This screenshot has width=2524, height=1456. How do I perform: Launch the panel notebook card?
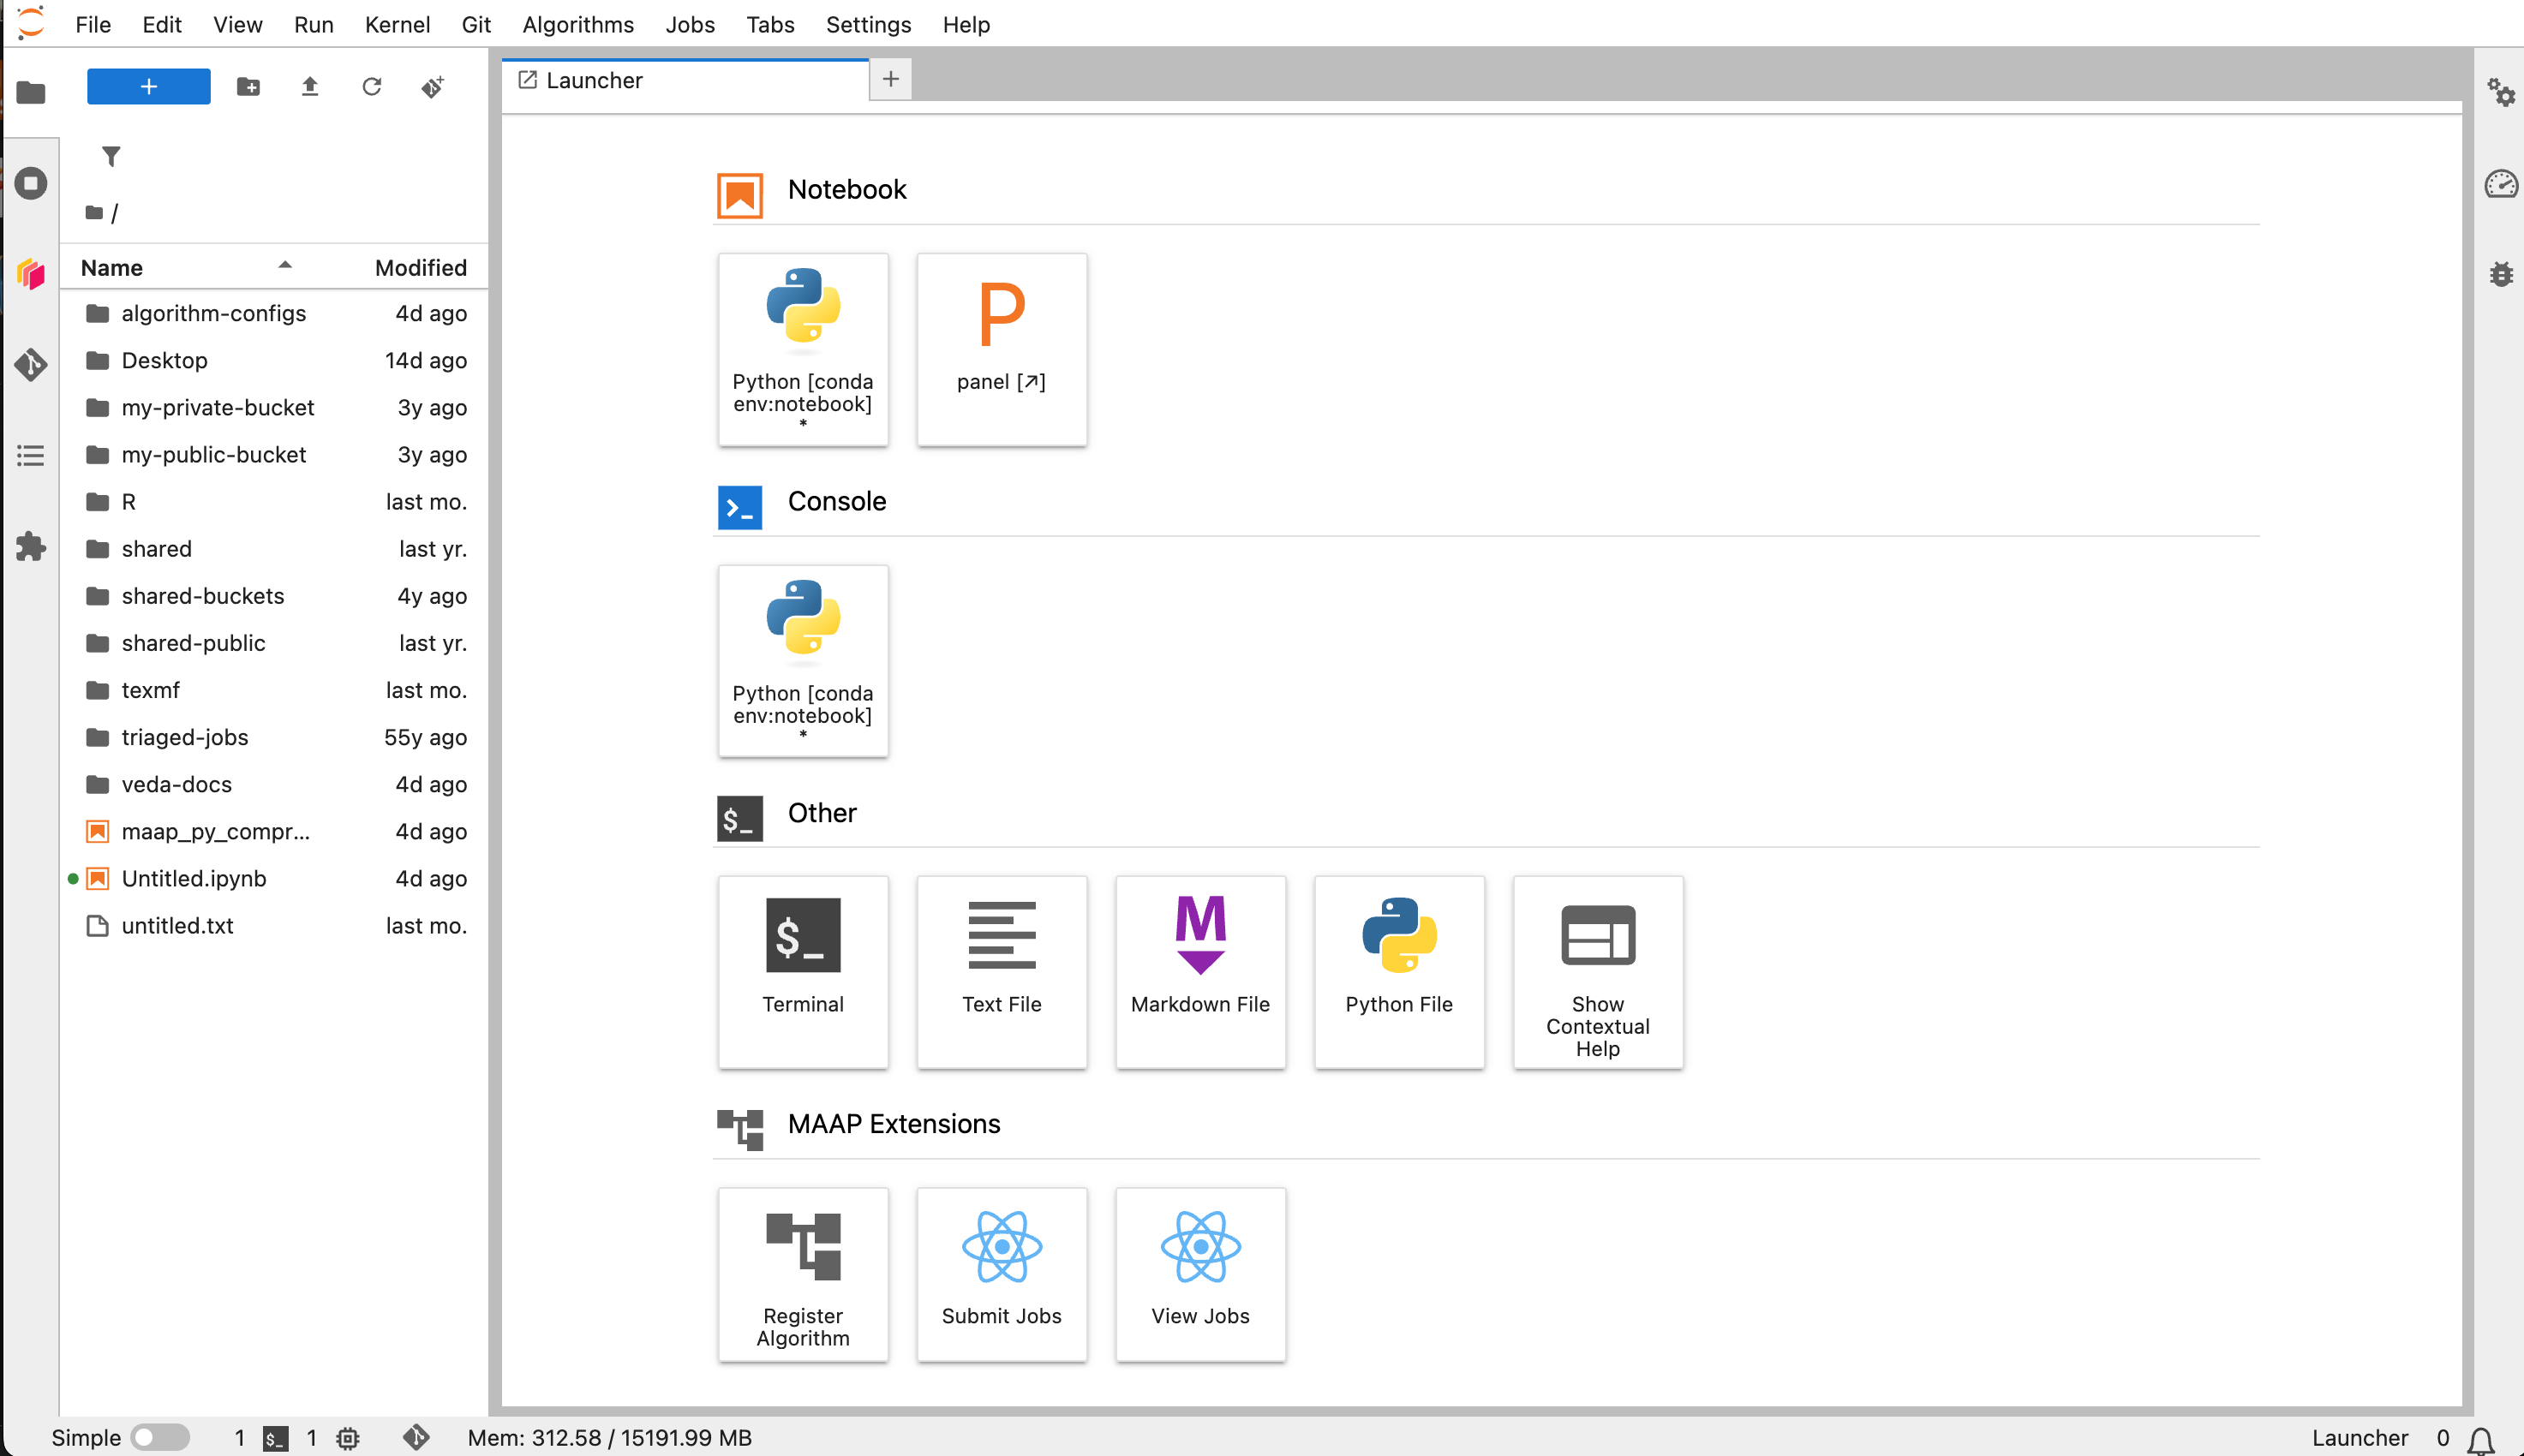pos(1001,349)
